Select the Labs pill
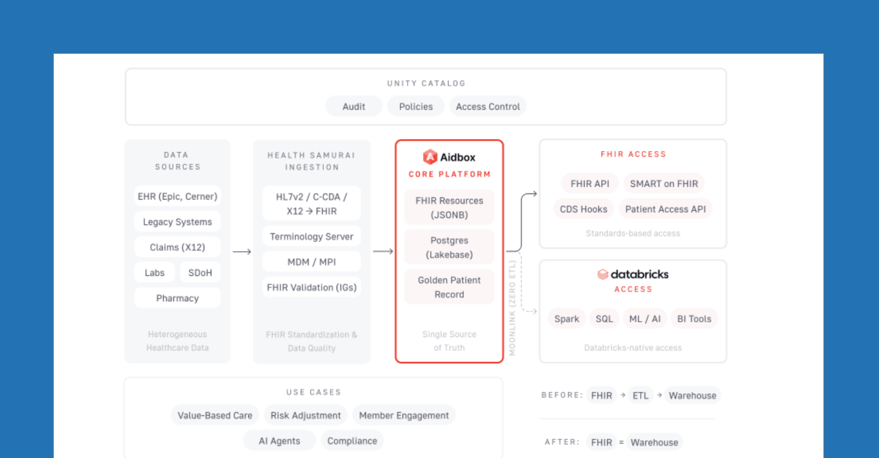 [154, 272]
